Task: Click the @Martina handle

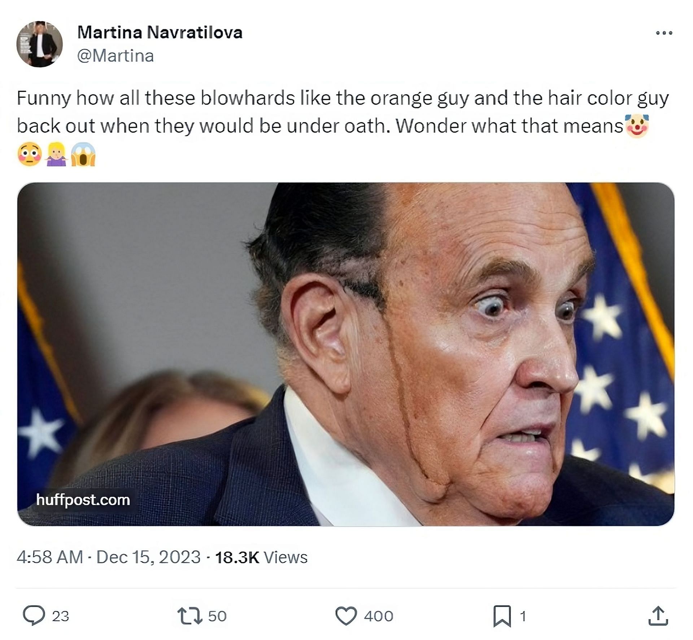Action: pyautogui.click(x=115, y=56)
